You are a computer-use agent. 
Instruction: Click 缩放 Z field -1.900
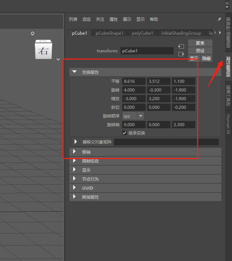pyautogui.click(x=184, y=98)
